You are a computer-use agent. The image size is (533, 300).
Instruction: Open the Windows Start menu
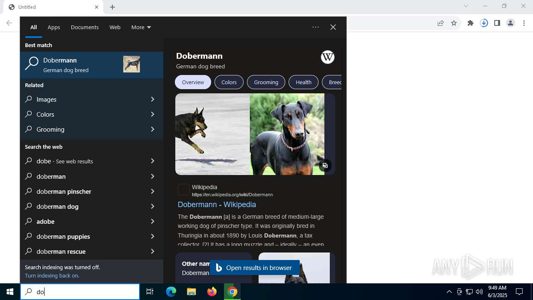10,292
